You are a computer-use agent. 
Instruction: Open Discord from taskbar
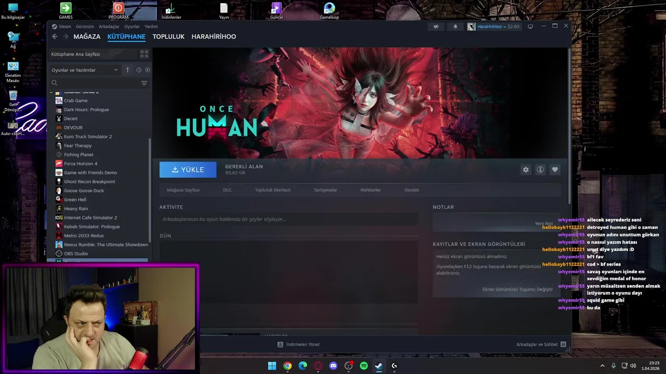pos(334,366)
